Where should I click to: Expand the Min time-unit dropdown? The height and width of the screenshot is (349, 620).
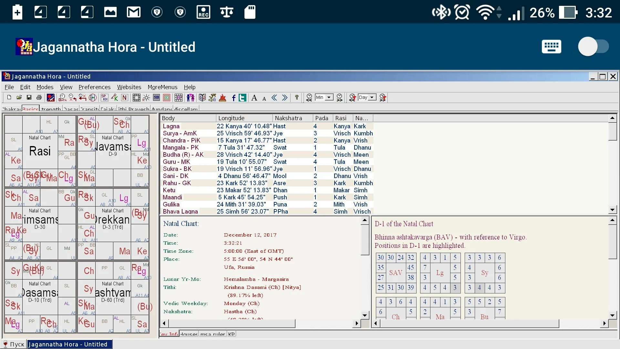point(329,98)
